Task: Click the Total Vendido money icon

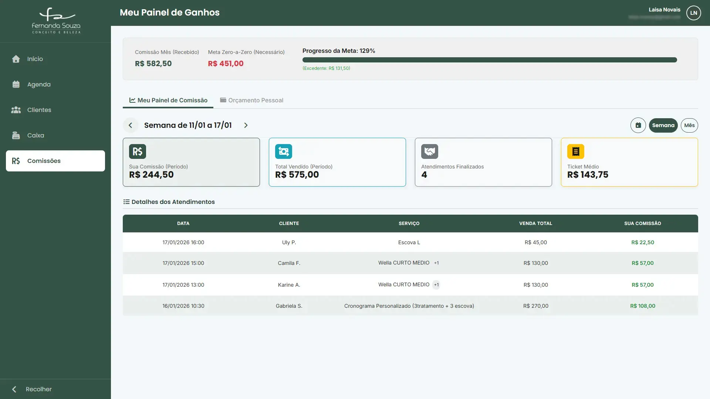Action: [283, 151]
